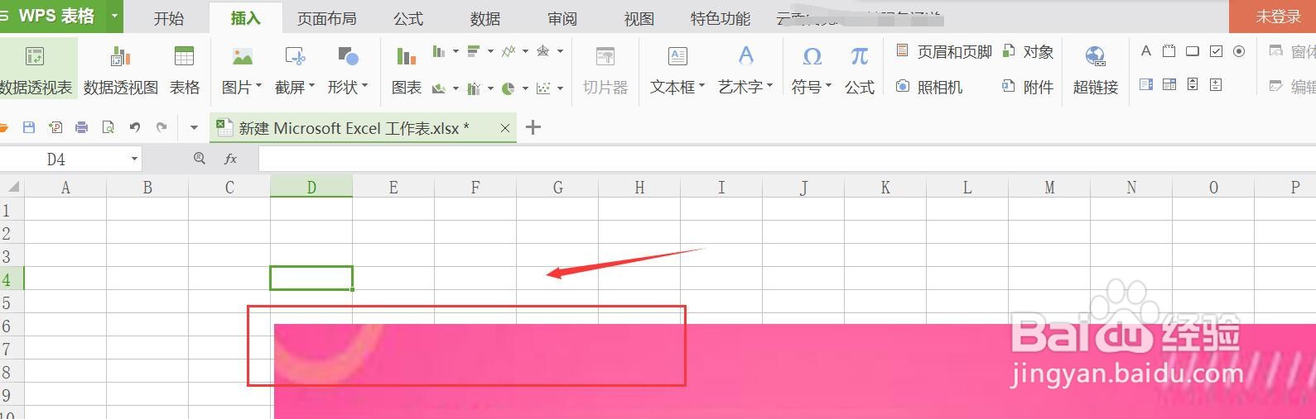This screenshot has height=419, width=1316.
Task: Insert a 公式 equation
Action: click(860, 69)
